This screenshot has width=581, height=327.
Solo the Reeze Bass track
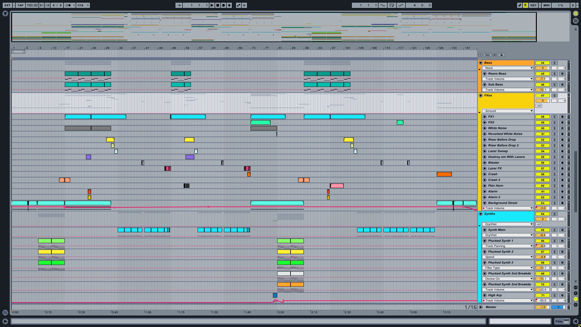click(x=554, y=74)
